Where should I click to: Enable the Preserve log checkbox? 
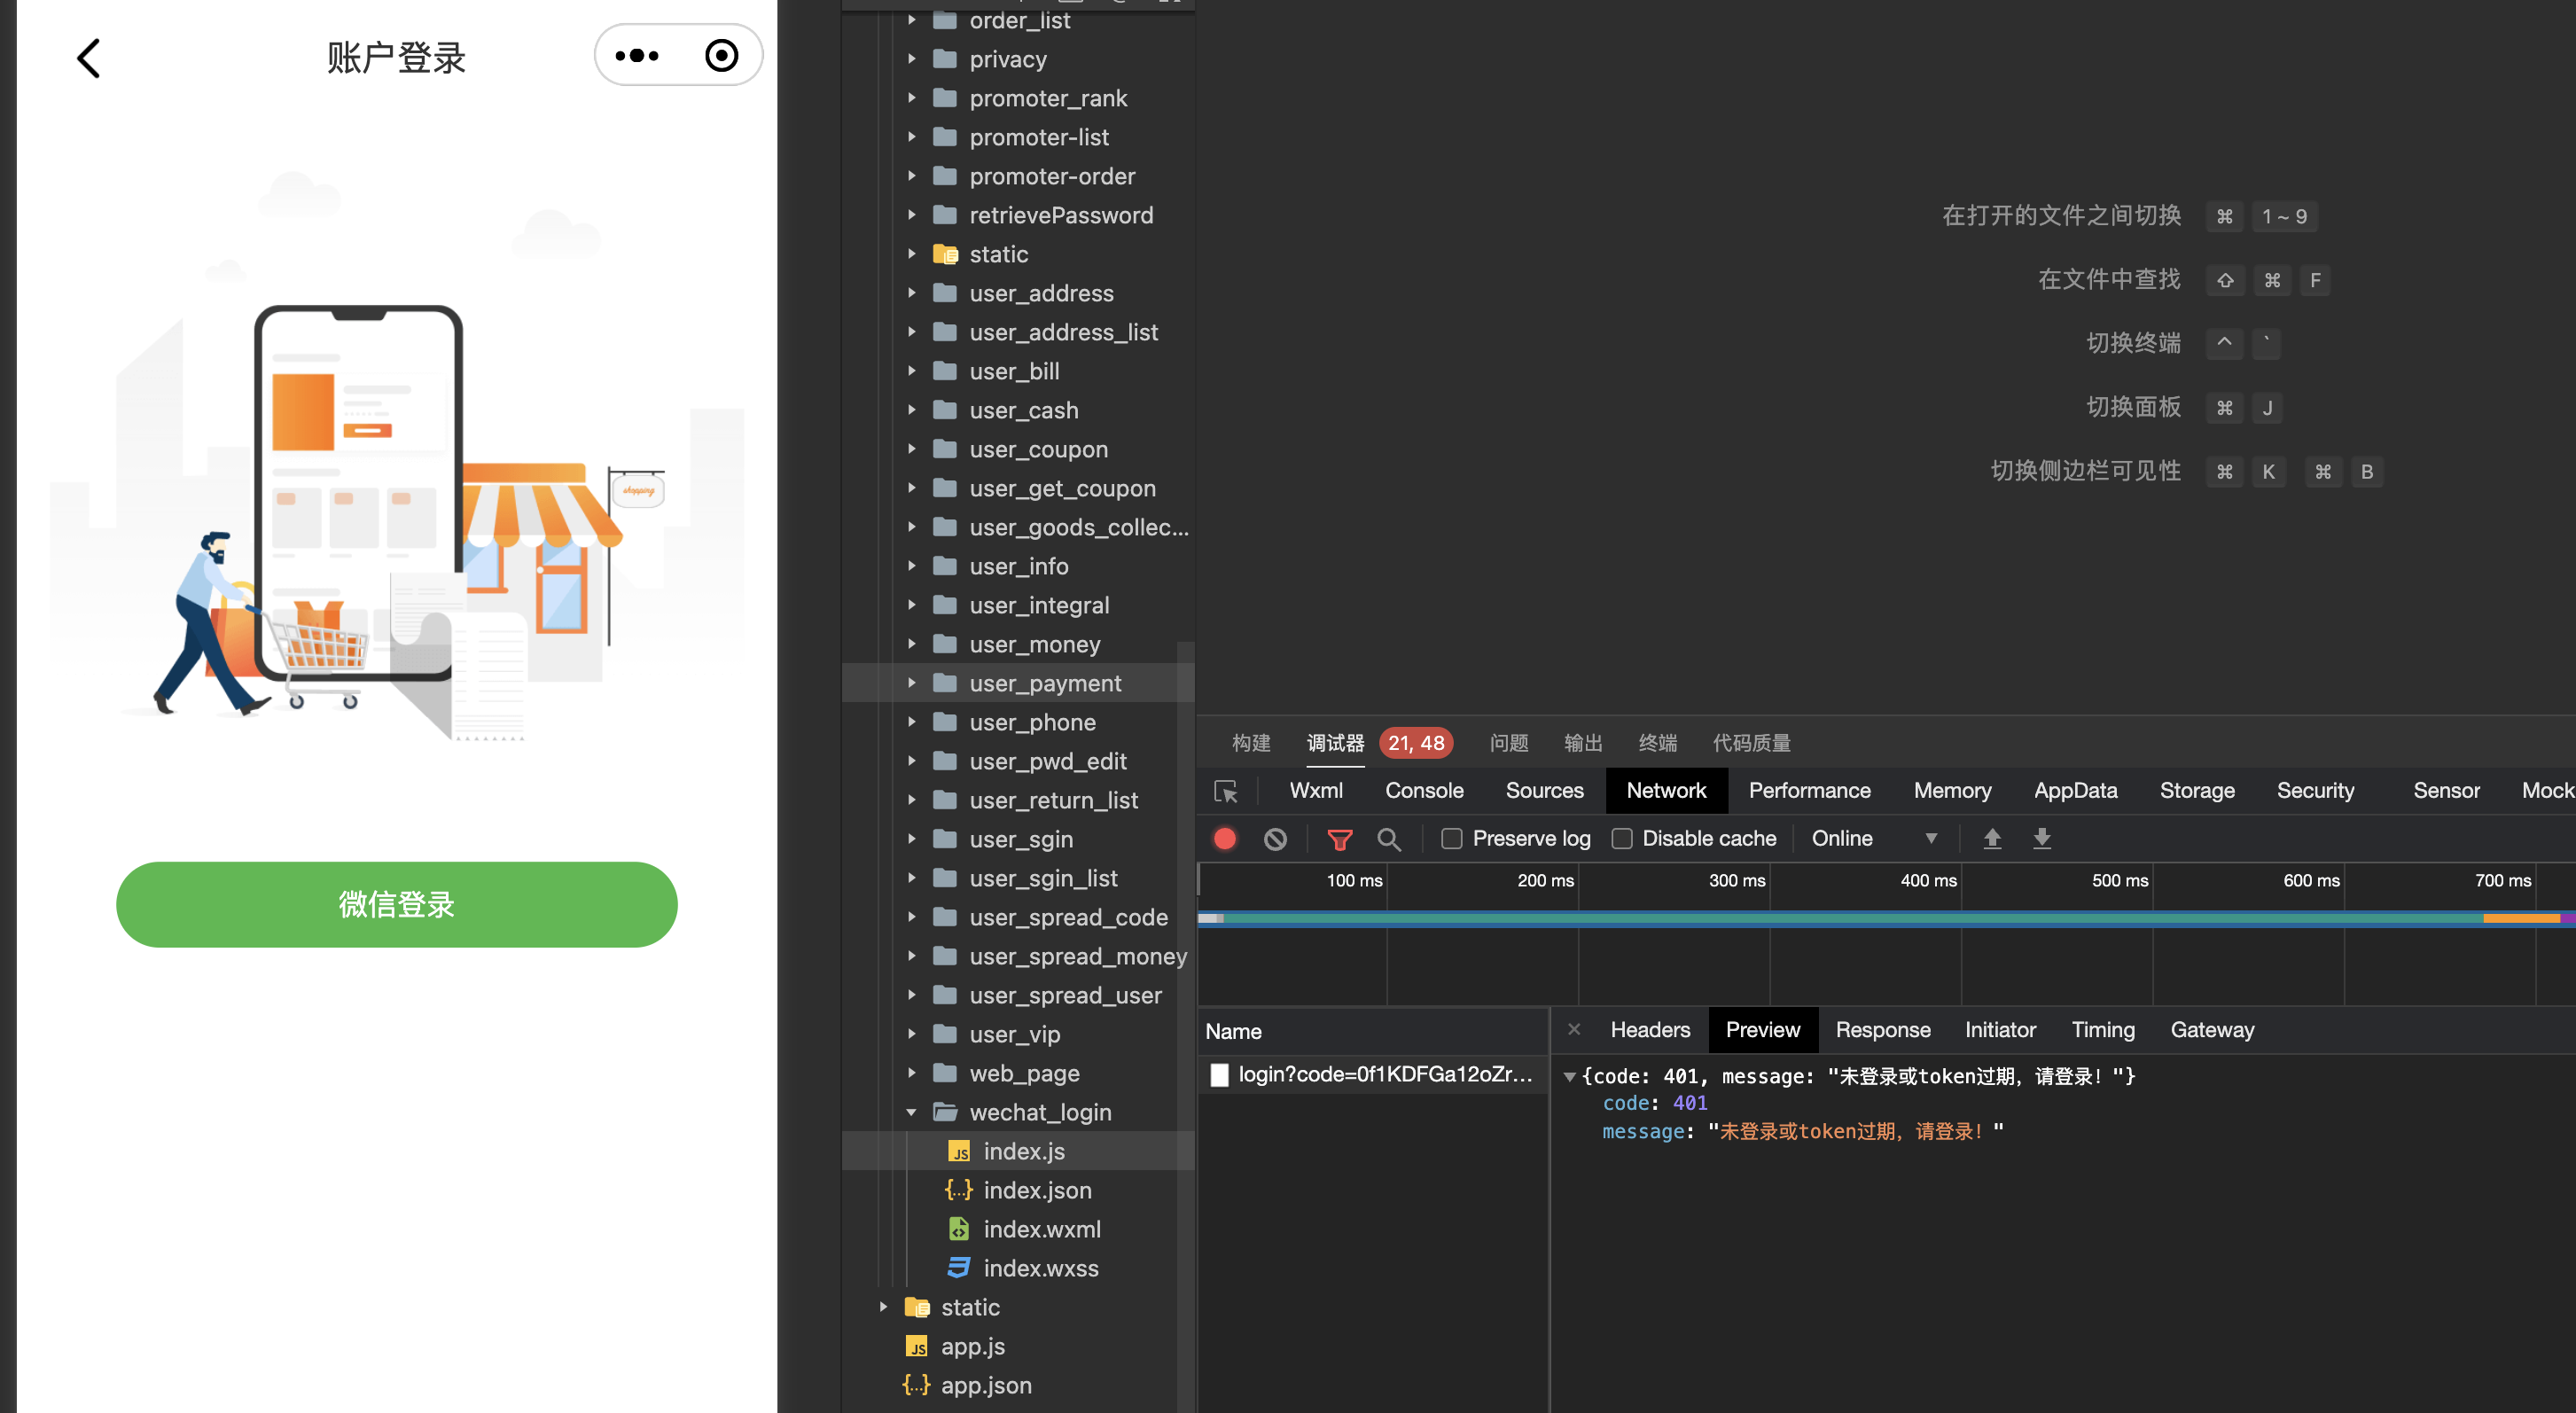tap(1451, 838)
